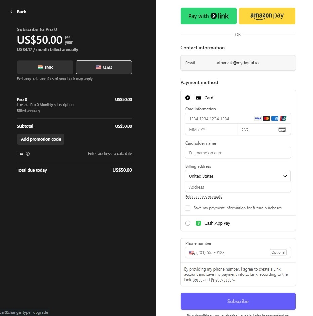
Task: Click the American Express logo
Action: (275, 118)
